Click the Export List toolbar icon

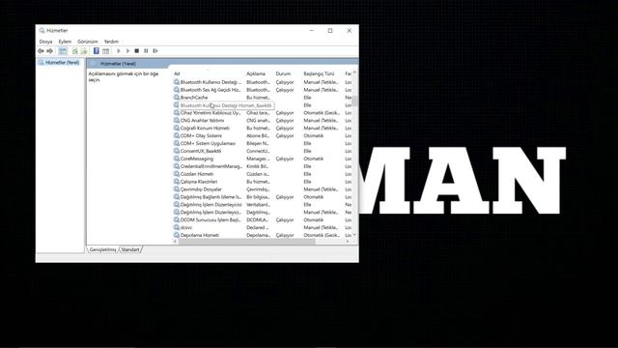tap(84, 51)
